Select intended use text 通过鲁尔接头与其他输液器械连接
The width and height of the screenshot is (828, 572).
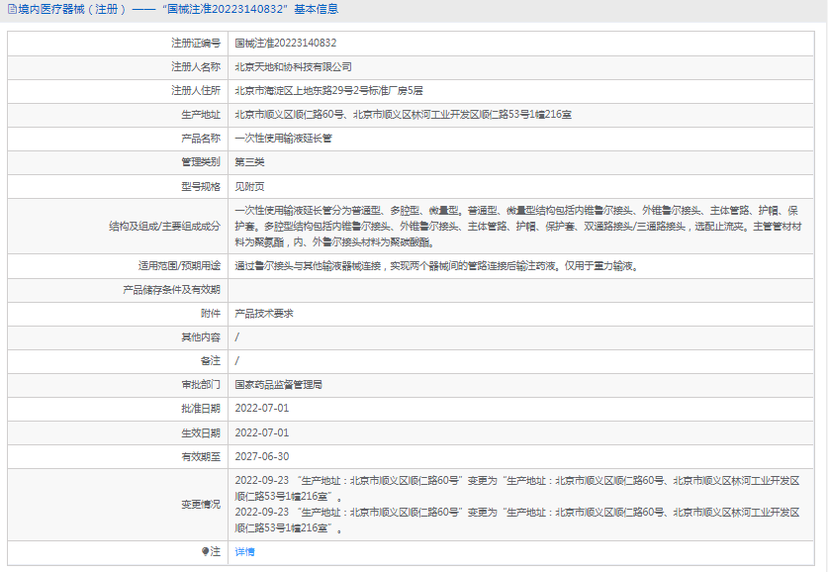pyautogui.click(x=308, y=265)
